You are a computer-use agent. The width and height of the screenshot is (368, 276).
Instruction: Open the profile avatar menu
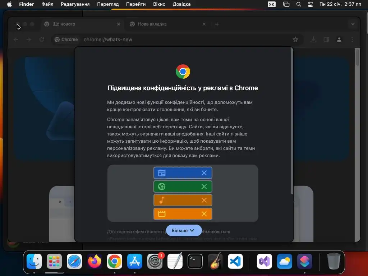pyautogui.click(x=339, y=40)
